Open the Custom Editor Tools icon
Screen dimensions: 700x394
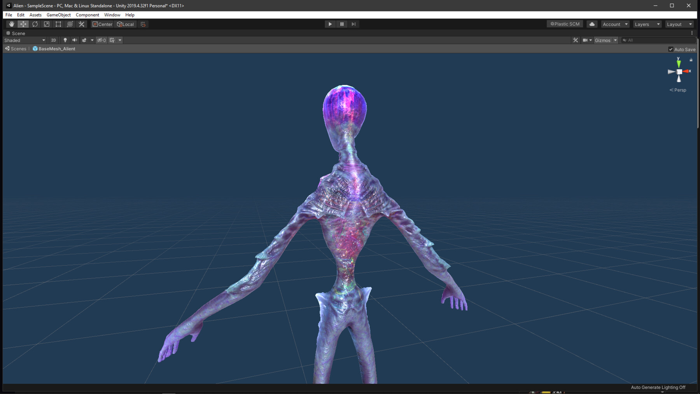point(81,24)
